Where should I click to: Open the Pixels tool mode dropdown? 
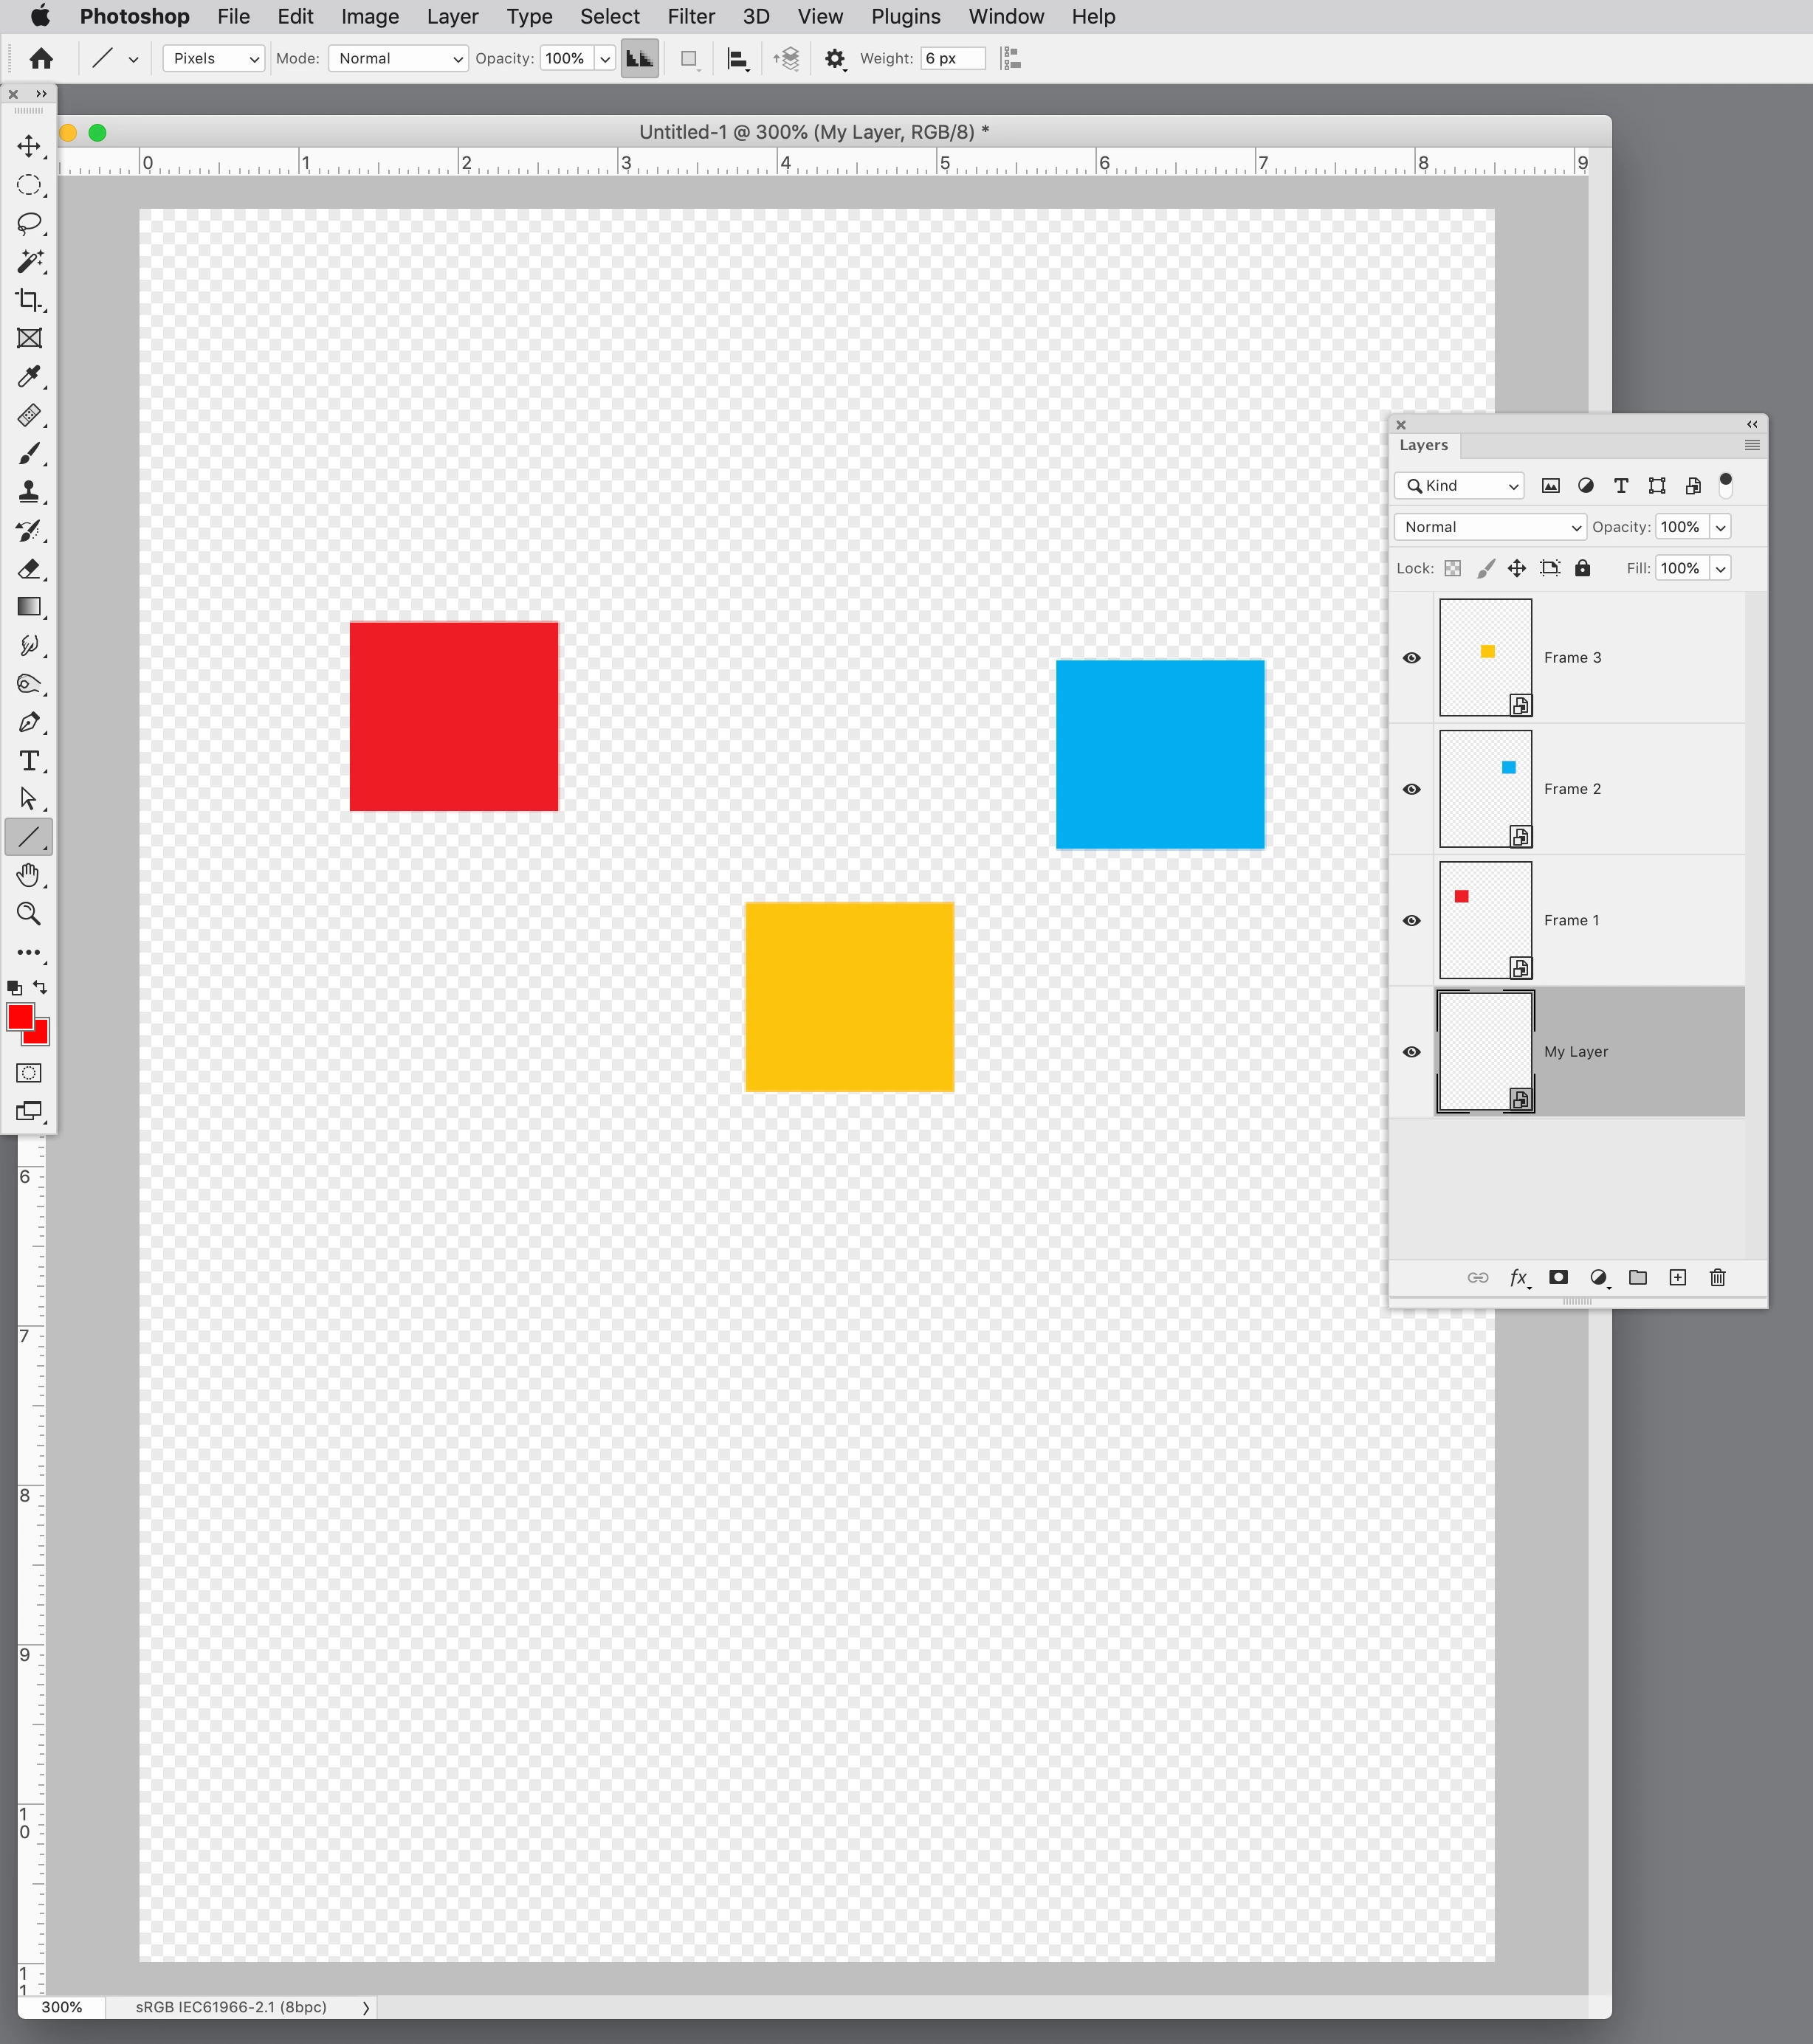pyautogui.click(x=214, y=59)
